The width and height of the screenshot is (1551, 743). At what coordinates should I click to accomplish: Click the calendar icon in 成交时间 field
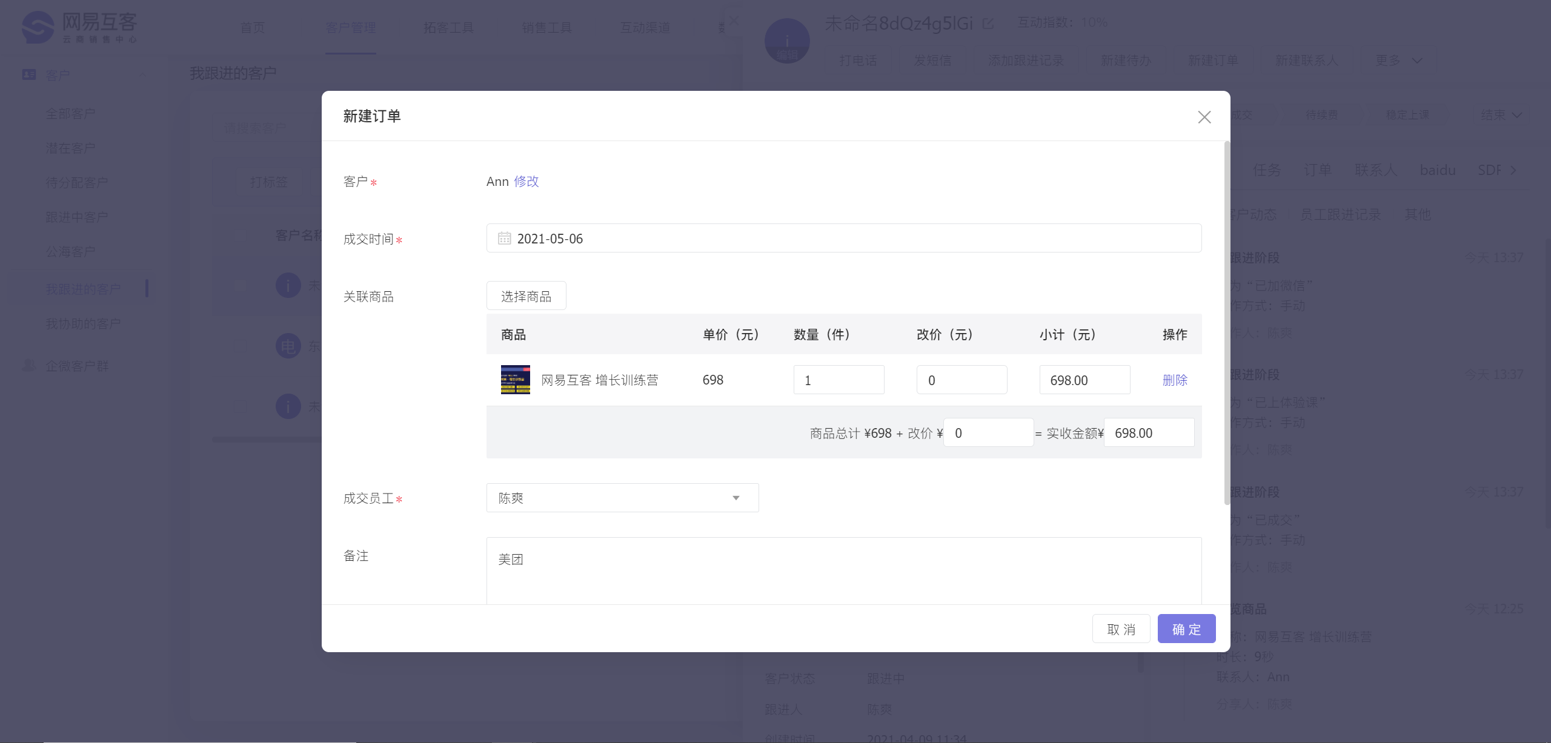(504, 238)
